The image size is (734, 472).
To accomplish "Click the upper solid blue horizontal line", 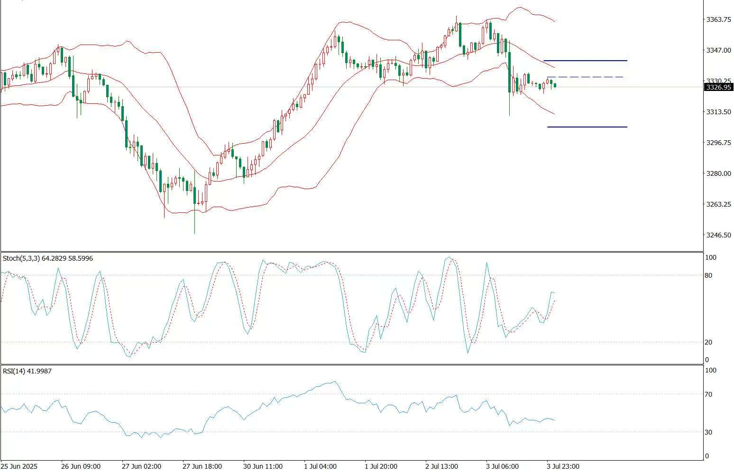I will coord(585,61).
